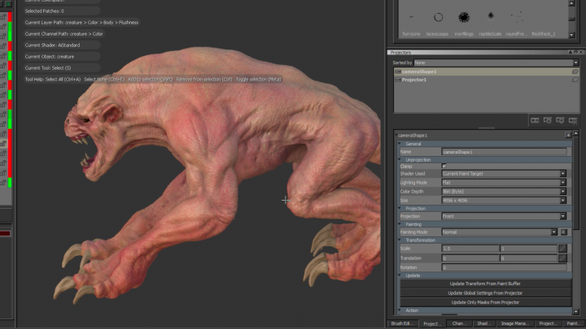Collapse the Projection section header
This screenshot has width=586, height=329.
pos(399,209)
